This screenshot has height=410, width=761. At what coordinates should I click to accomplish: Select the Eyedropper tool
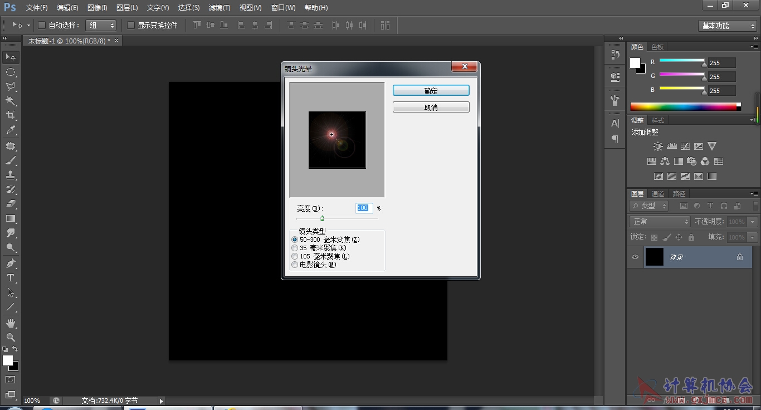[11, 130]
